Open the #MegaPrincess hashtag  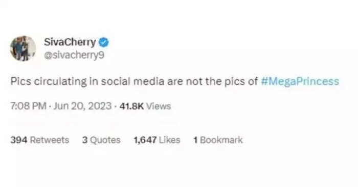click(300, 82)
